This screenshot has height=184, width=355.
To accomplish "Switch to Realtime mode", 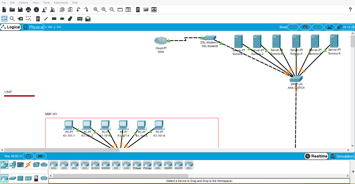I will 316,156.
